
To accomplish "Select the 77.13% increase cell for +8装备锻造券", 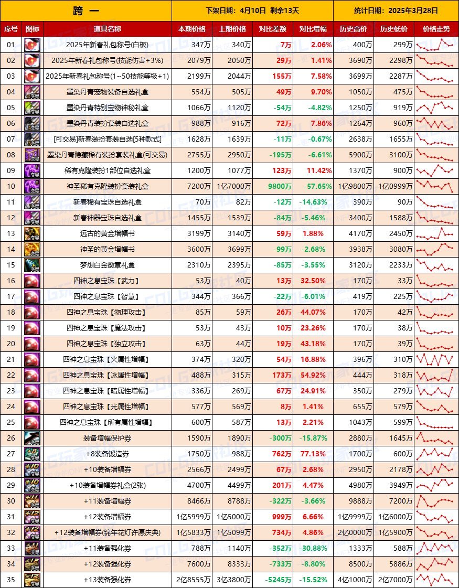I will pyautogui.click(x=313, y=454).
